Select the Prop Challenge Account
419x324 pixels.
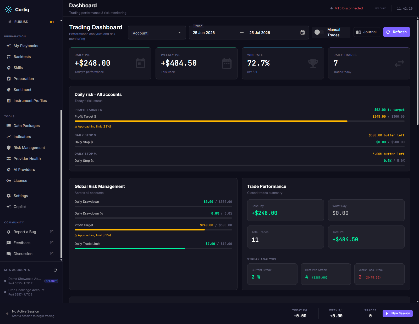pos(31,292)
